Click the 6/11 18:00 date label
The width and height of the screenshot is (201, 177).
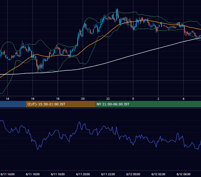click(58, 174)
